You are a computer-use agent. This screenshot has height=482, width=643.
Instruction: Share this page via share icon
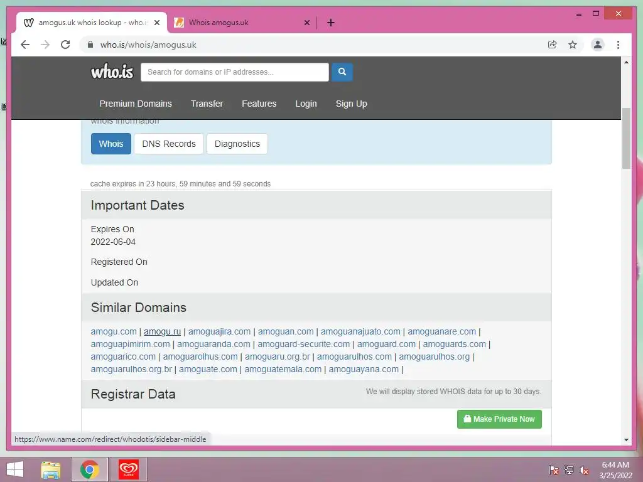553,45
